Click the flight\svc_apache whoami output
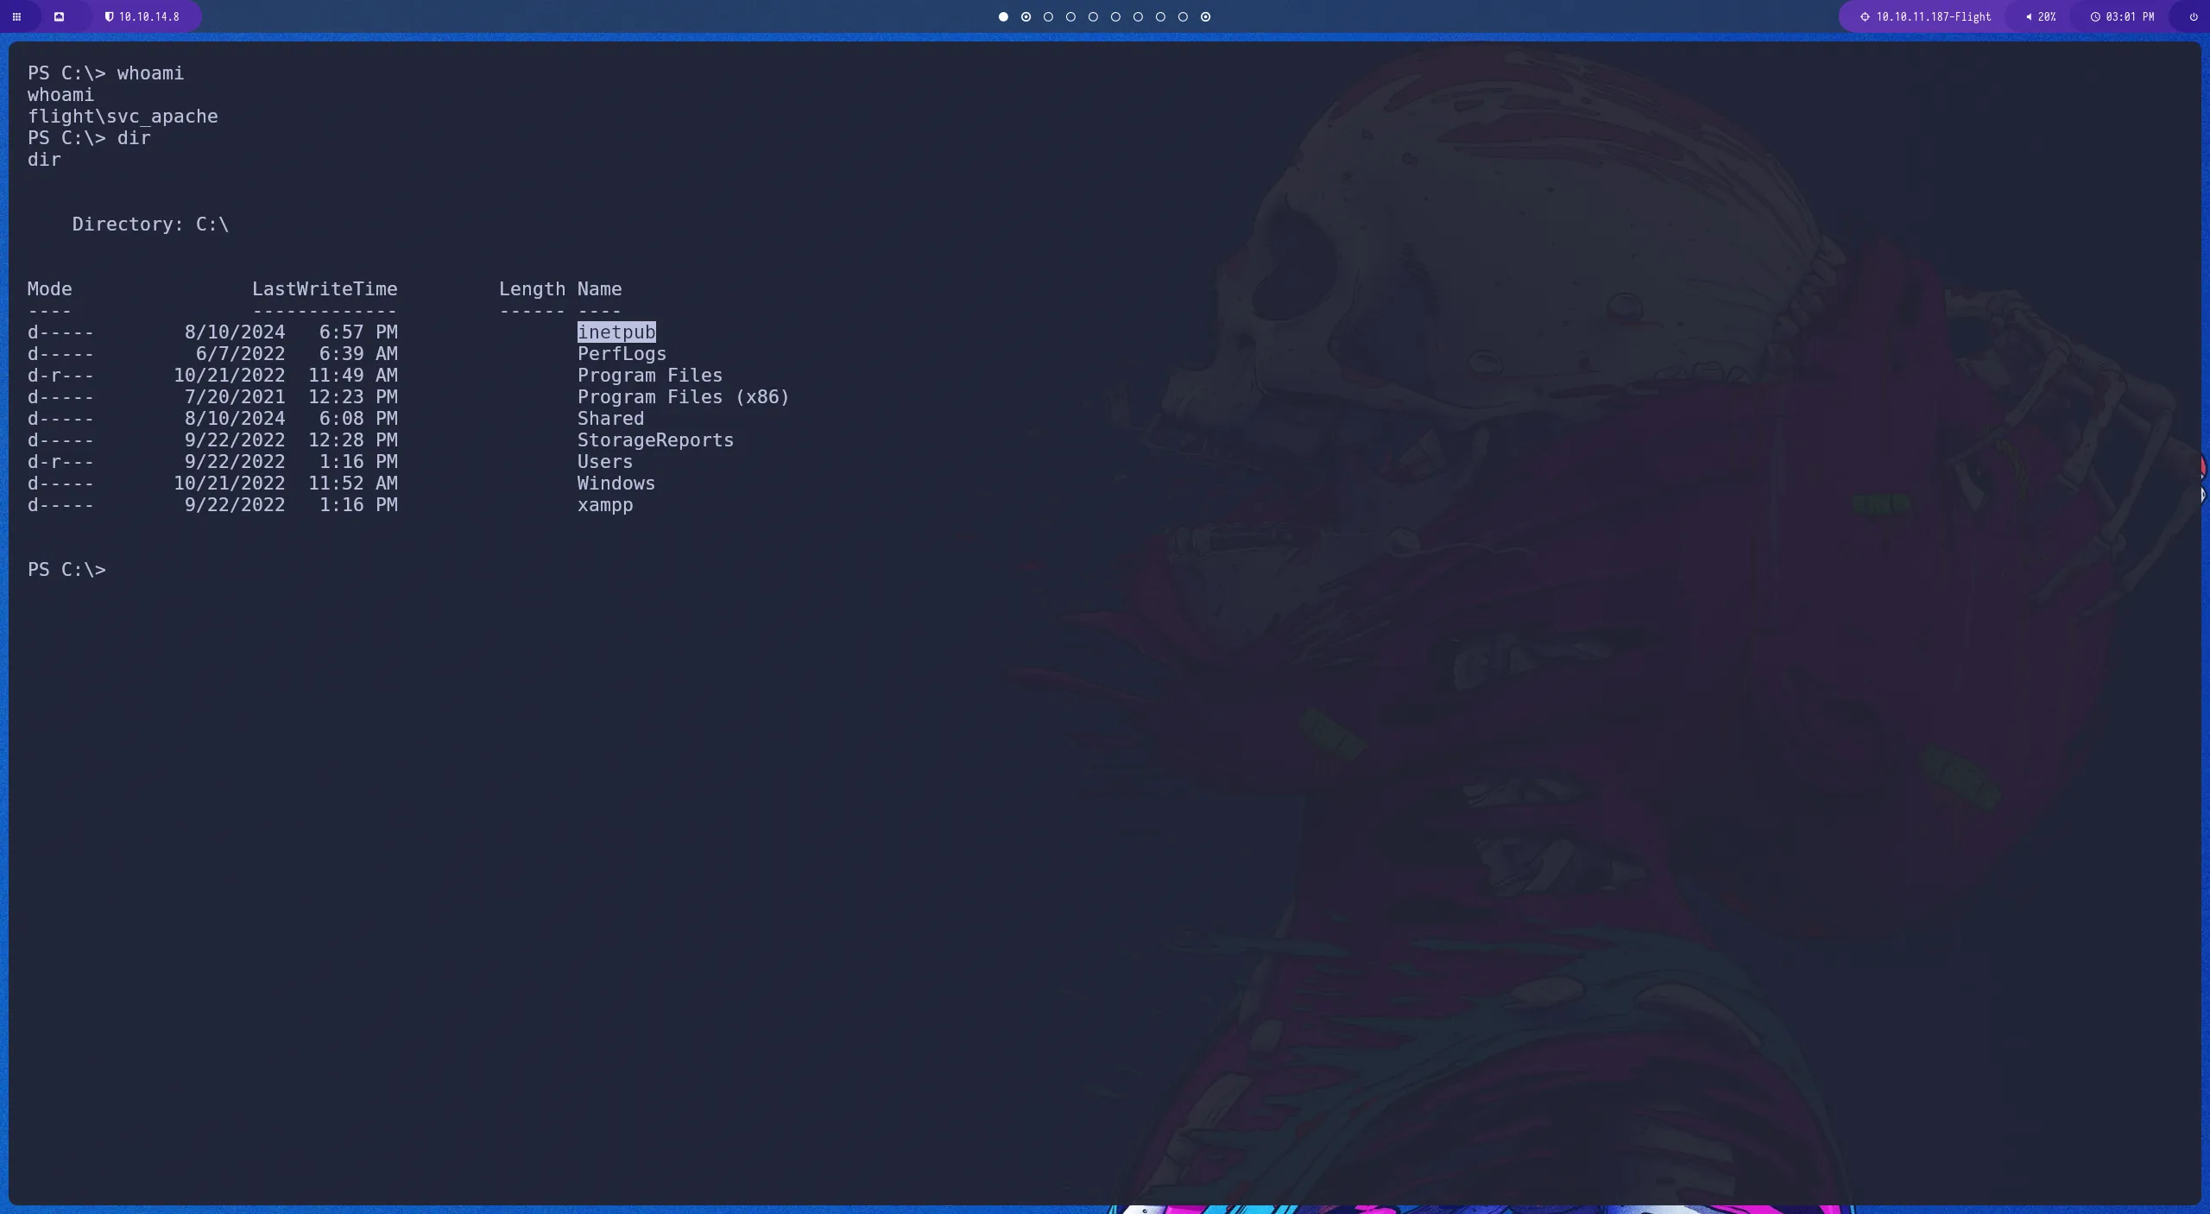 pos(123,117)
